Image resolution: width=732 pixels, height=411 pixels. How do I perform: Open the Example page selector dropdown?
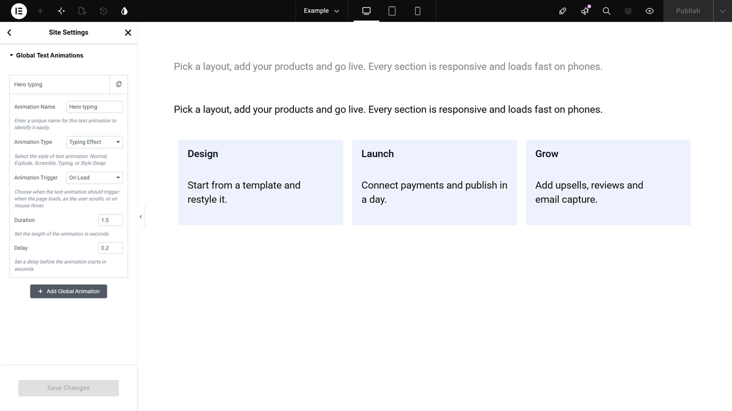321,11
